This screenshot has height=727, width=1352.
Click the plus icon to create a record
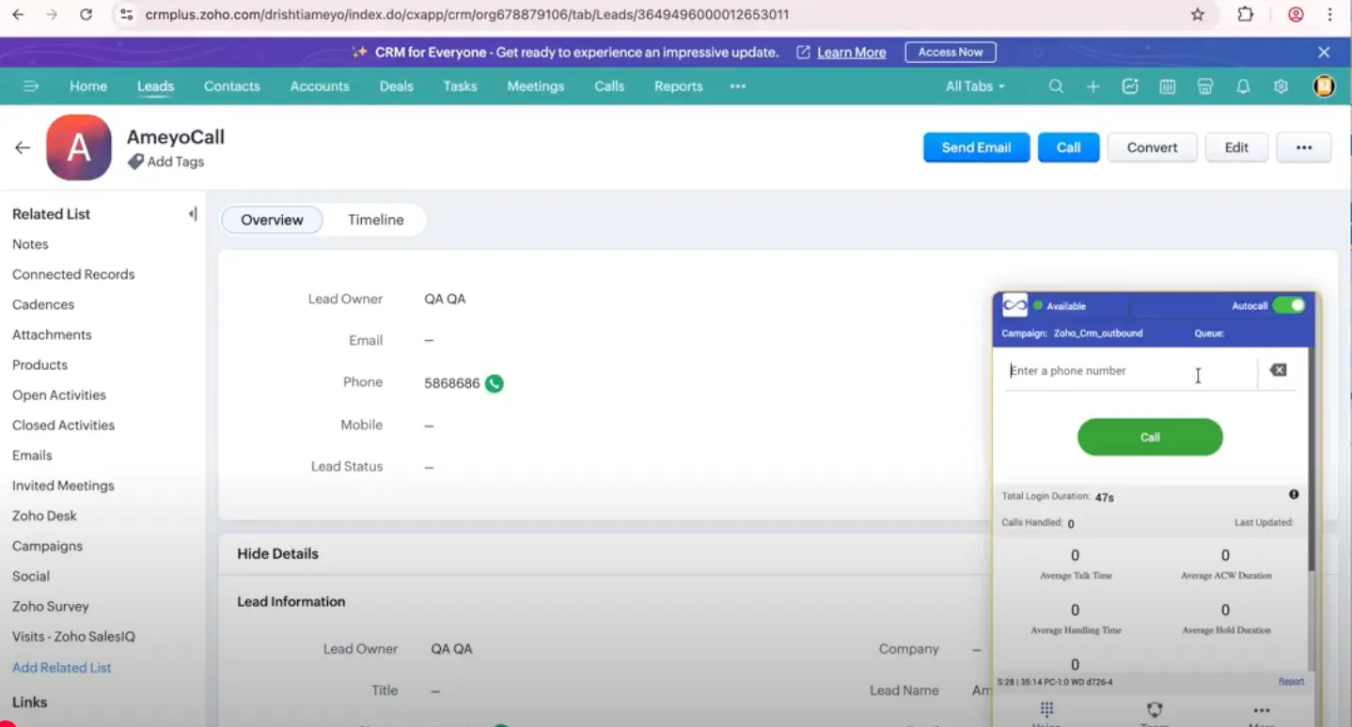[1093, 86]
